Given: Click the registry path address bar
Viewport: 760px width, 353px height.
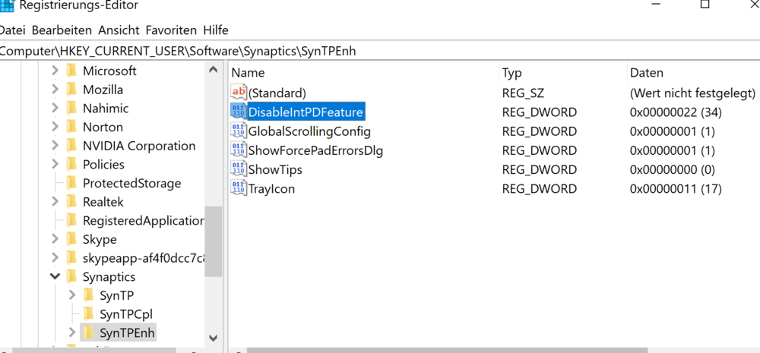Looking at the screenshot, I should (x=380, y=51).
